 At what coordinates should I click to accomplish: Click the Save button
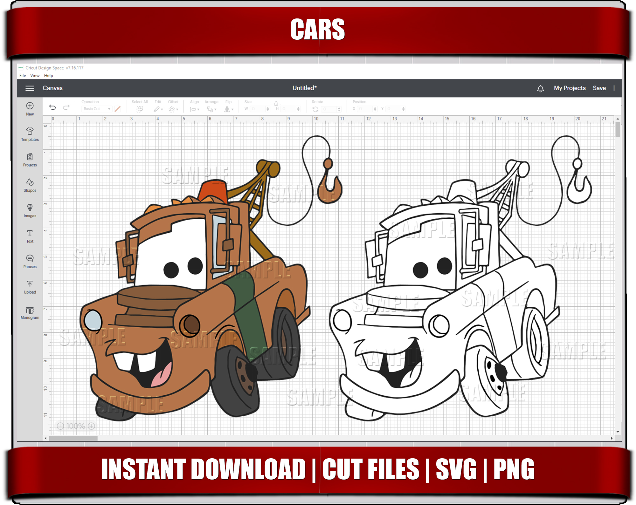point(599,88)
